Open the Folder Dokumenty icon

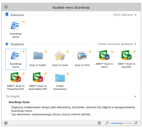point(60,78)
